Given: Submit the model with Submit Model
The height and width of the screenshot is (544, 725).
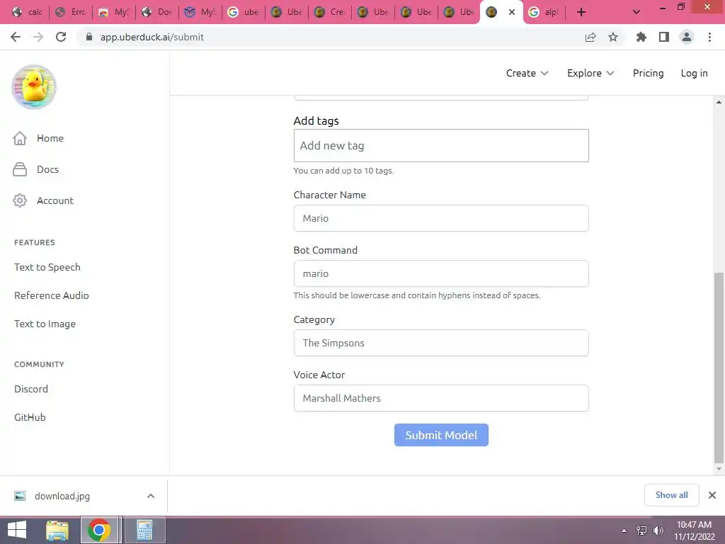Looking at the screenshot, I should 441,435.
